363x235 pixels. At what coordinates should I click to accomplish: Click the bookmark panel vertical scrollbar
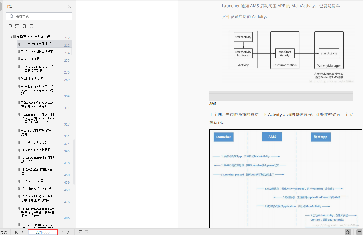[74, 162]
